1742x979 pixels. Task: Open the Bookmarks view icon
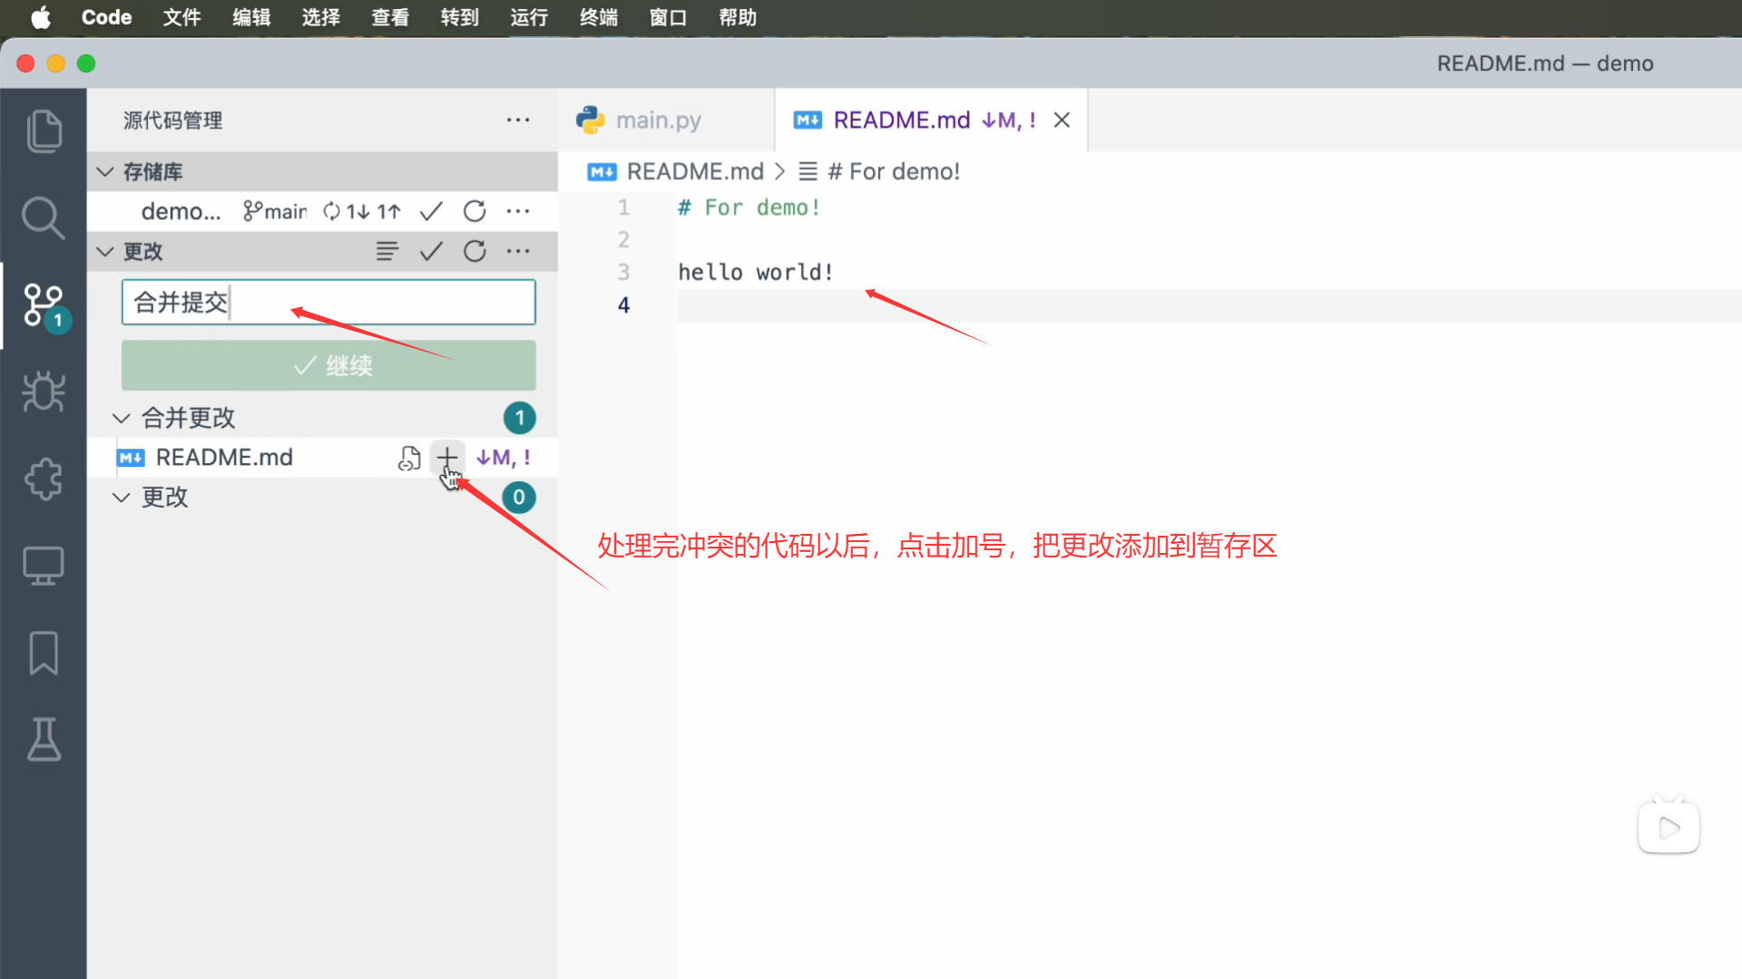click(44, 653)
